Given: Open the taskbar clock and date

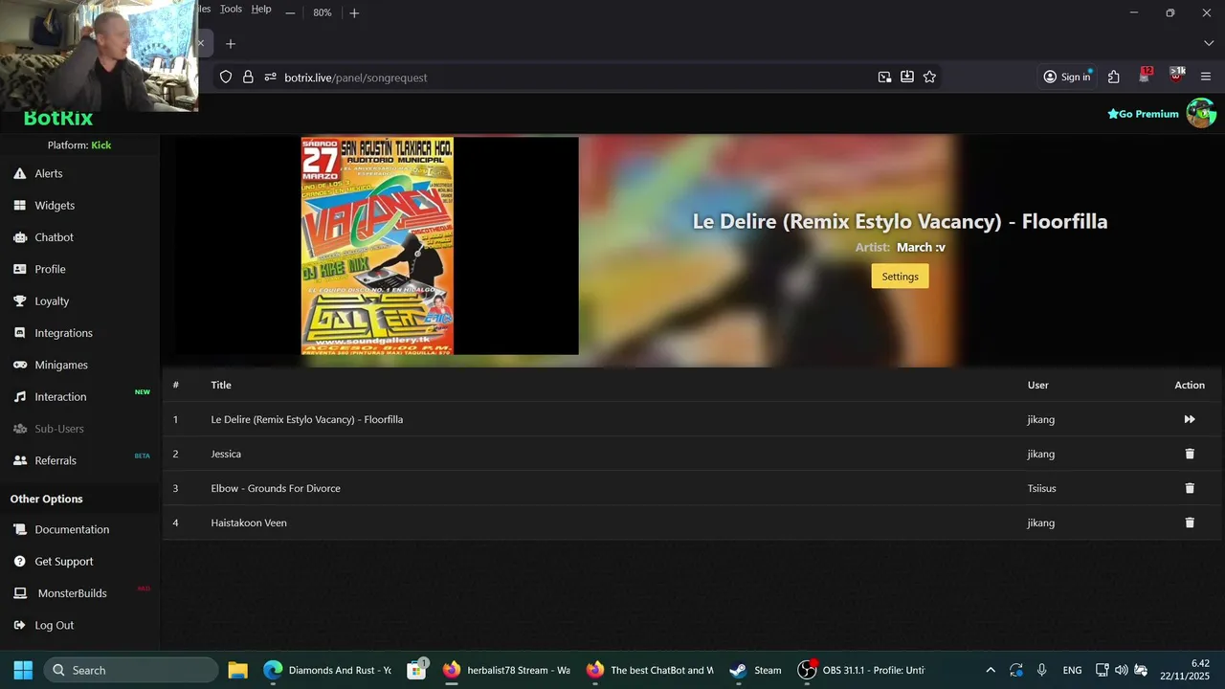Looking at the screenshot, I should pos(1187,670).
